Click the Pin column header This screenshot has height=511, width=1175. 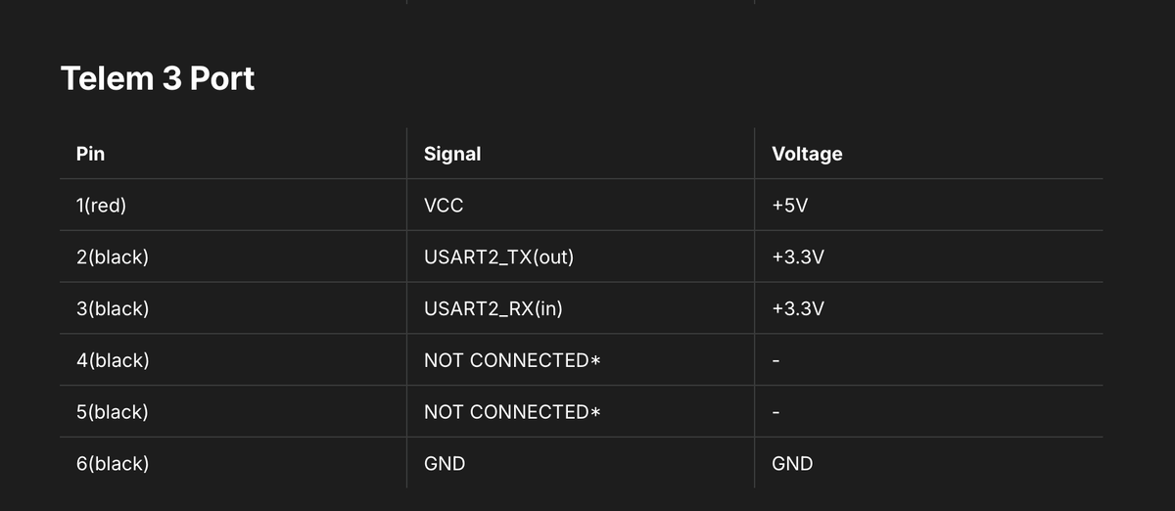(90, 154)
